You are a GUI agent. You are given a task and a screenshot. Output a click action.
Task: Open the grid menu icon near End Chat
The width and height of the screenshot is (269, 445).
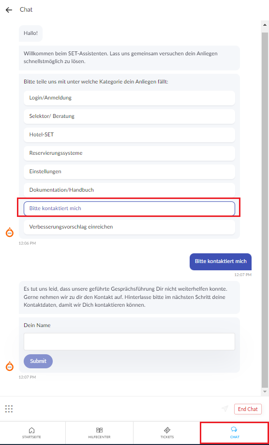click(x=9, y=409)
